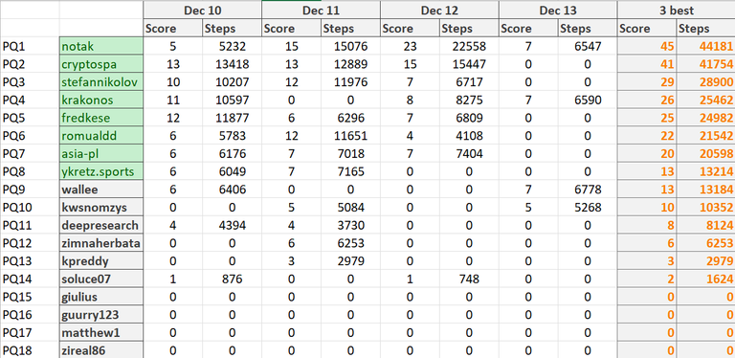The width and height of the screenshot is (735, 358).
Task: Select the Dec 10 merged header cell
Action: (x=203, y=10)
